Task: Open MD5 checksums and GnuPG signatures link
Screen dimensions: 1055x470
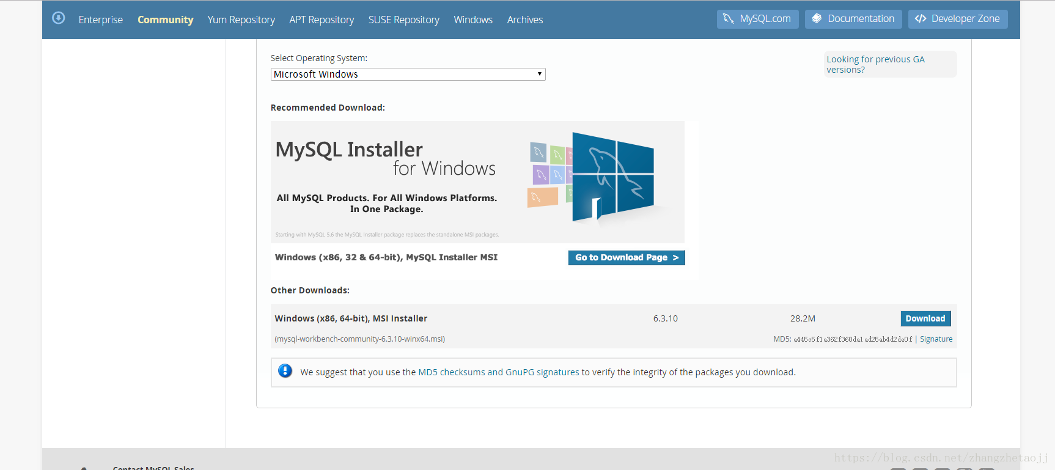Action: tap(499, 372)
